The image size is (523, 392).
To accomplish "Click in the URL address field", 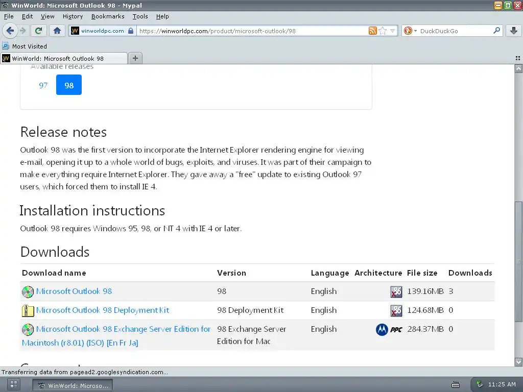I will 252,31.
